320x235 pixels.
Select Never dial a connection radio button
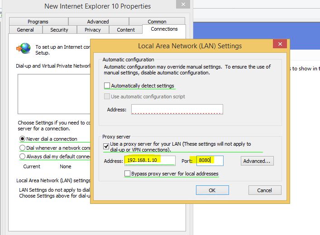click(22, 139)
